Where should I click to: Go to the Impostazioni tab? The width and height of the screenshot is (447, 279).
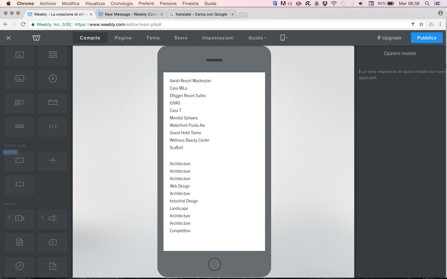pos(218,38)
